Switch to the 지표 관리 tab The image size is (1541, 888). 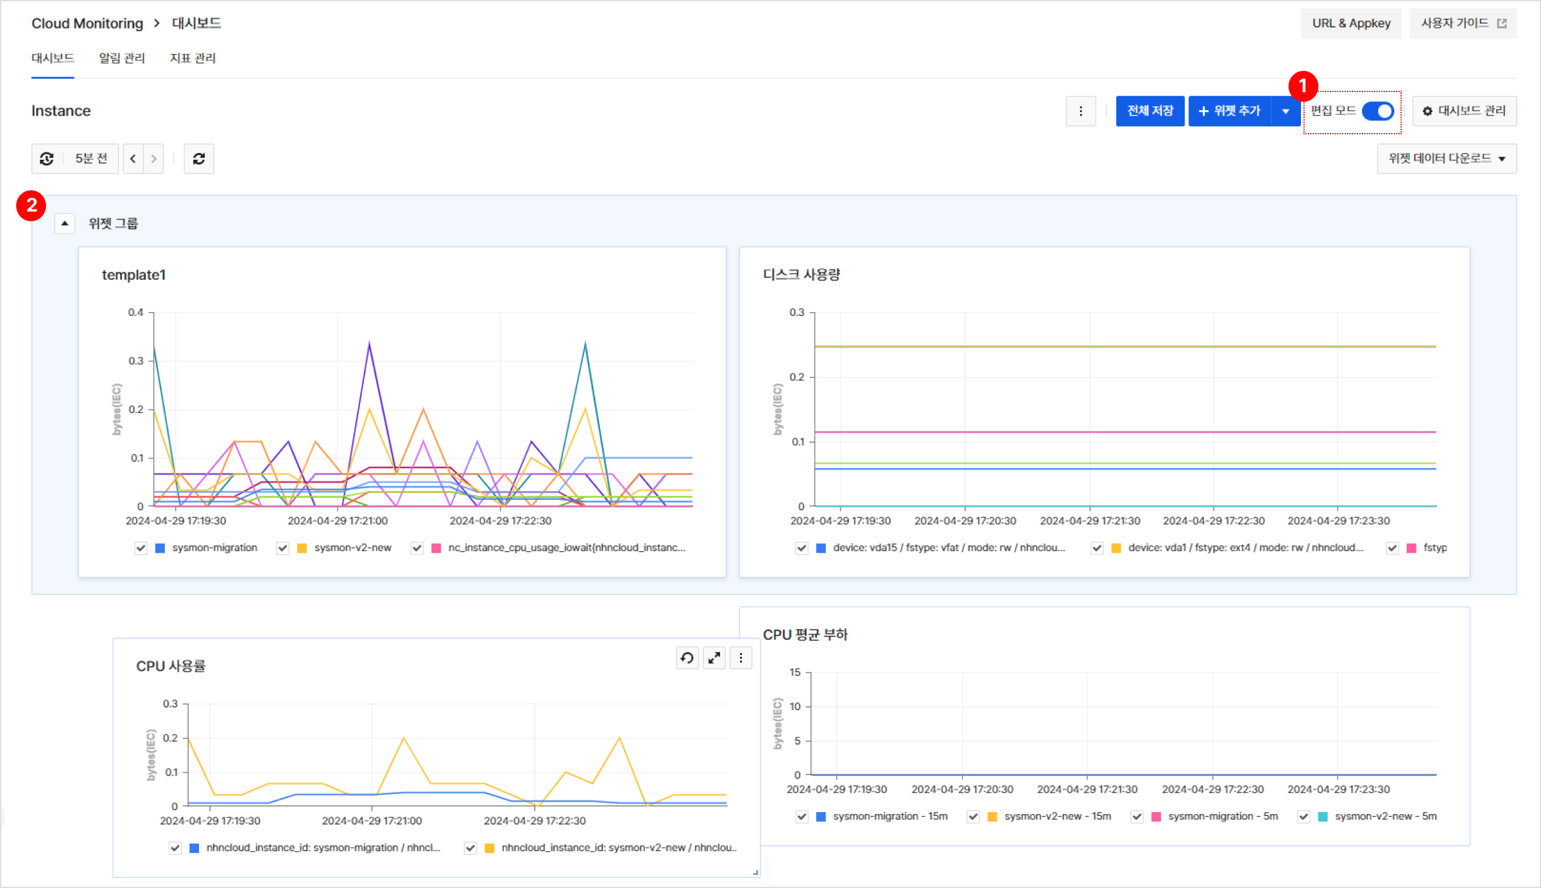click(x=193, y=58)
